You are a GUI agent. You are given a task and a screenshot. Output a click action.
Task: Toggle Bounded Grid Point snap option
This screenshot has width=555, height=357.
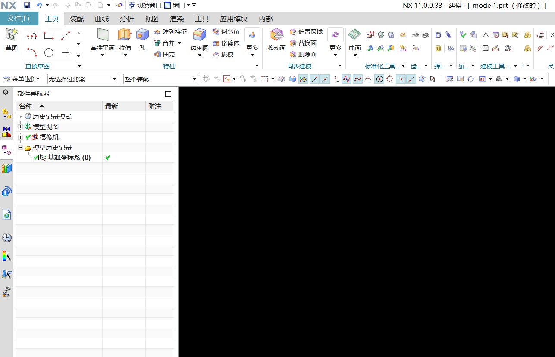[433, 79]
